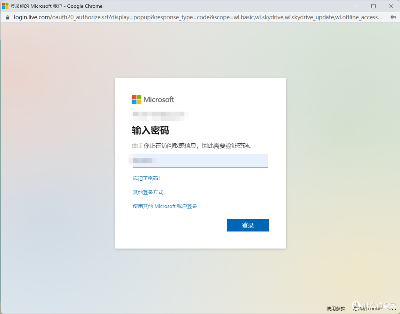Click the password key icon in address bar
This screenshot has width=400, height=314.
(393, 17)
